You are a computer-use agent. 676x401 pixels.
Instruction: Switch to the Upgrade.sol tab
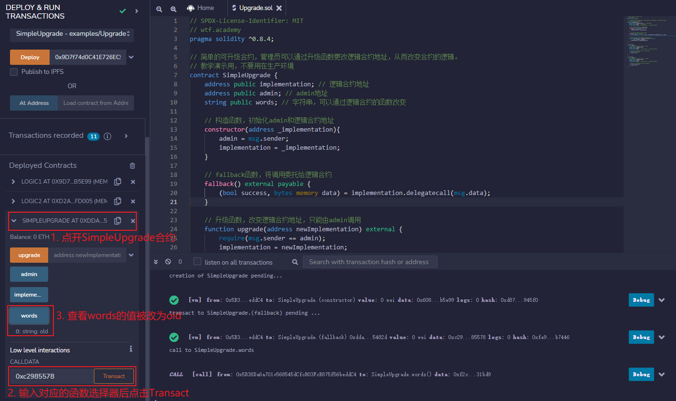click(x=256, y=8)
